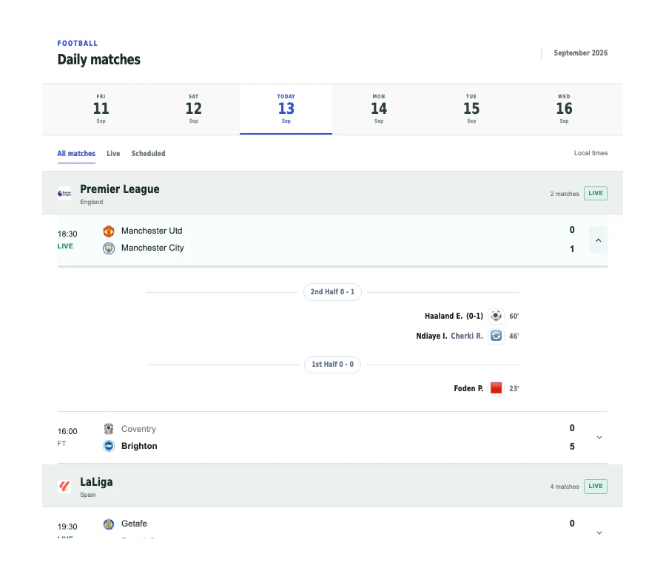Click the Manchester City team name

click(152, 248)
